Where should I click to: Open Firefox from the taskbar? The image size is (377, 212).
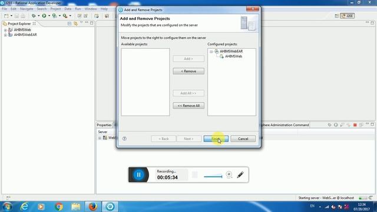(93, 207)
